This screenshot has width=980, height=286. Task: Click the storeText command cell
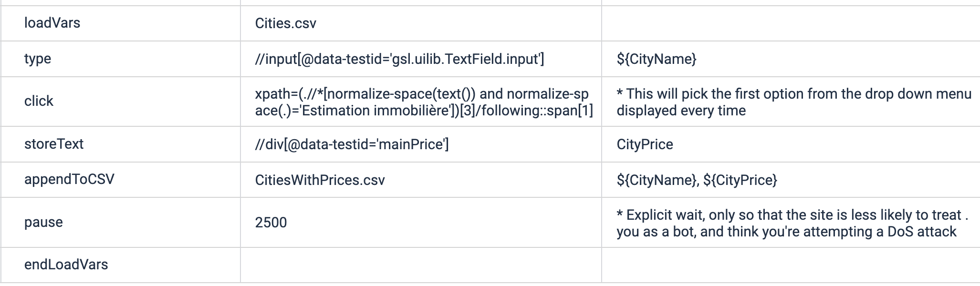pos(54,144)
